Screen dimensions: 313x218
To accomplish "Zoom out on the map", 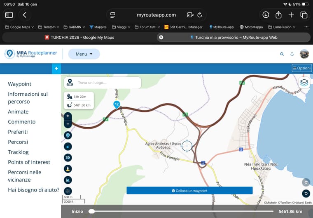I will 68,123.
